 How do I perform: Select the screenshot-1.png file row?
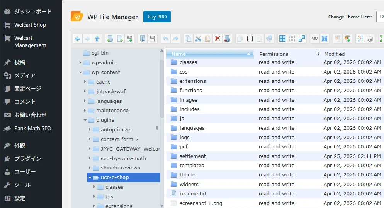click(x=275, y=203)
